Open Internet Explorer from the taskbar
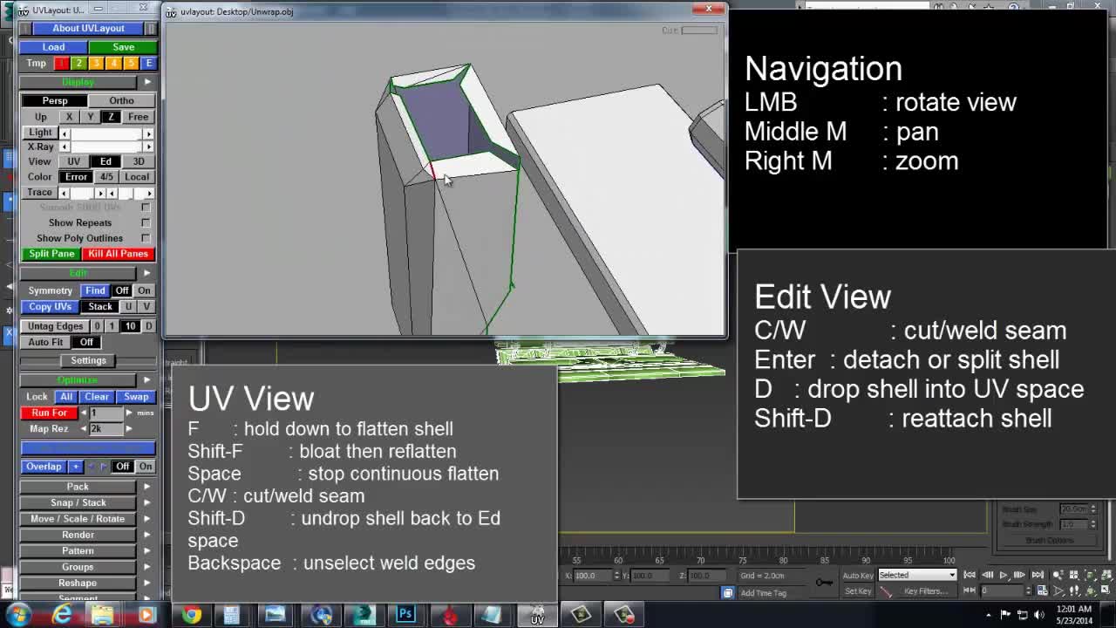The width and height of the screenshot is (1116, 628). [62, 614]
